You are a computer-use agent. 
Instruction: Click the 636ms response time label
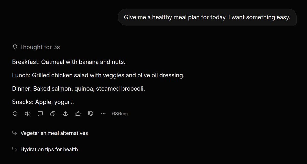point(120,114)
